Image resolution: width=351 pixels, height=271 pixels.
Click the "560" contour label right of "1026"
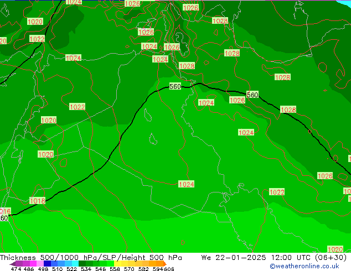coord(252,95)
